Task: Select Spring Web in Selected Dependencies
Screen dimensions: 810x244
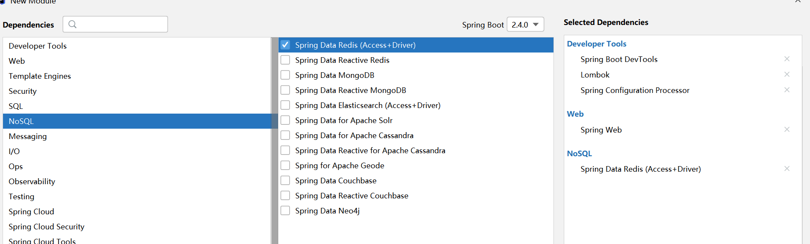Action: pyautogui.click(x=601, y=130)
